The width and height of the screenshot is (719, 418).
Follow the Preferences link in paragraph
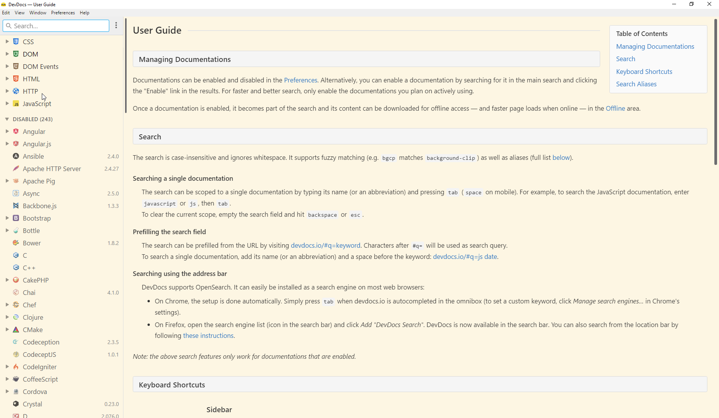coord(300,80)
